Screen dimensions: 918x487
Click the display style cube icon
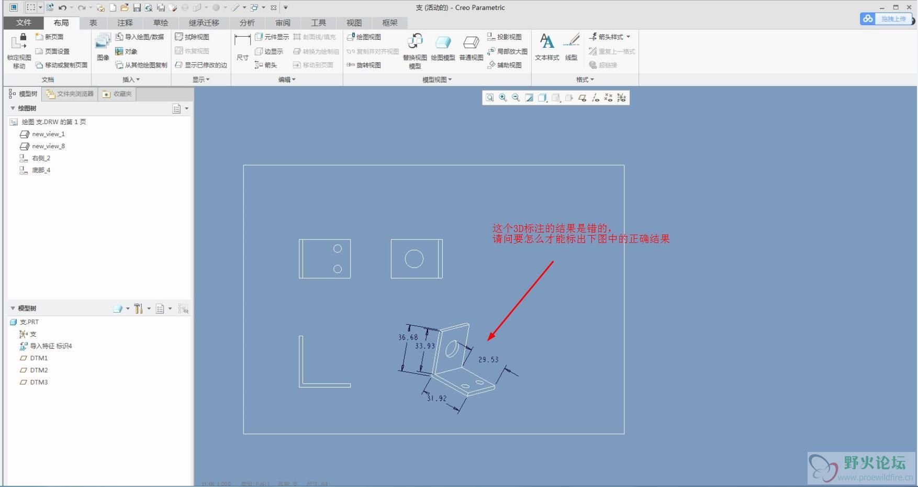[x=543, y=98]
